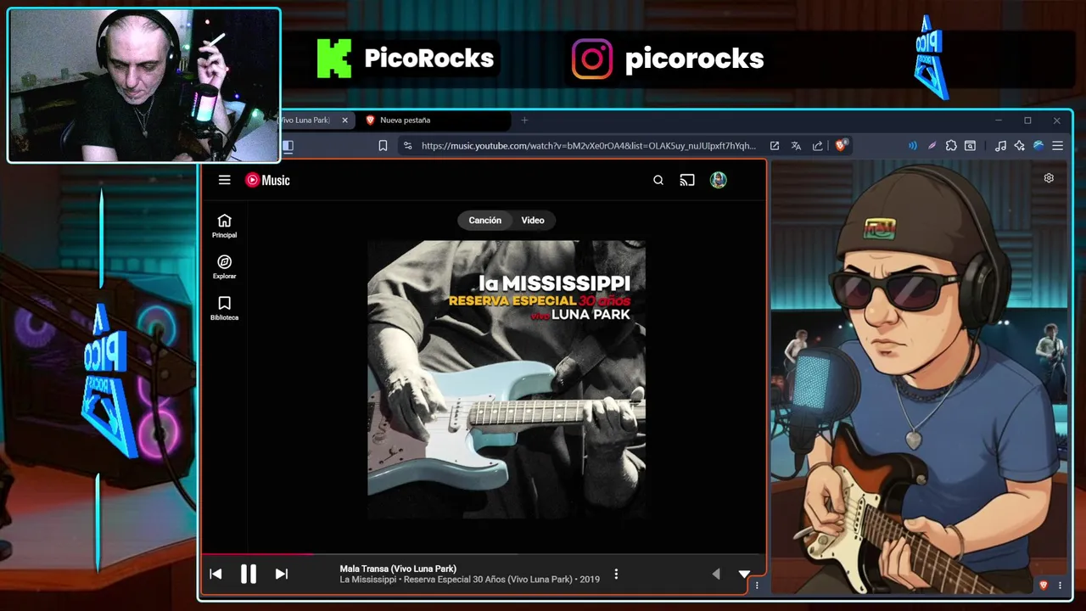The height and width of the screenshot is (611, 1086).
Task: Go to Principal home in sidebar
Action: pos(224,226)
